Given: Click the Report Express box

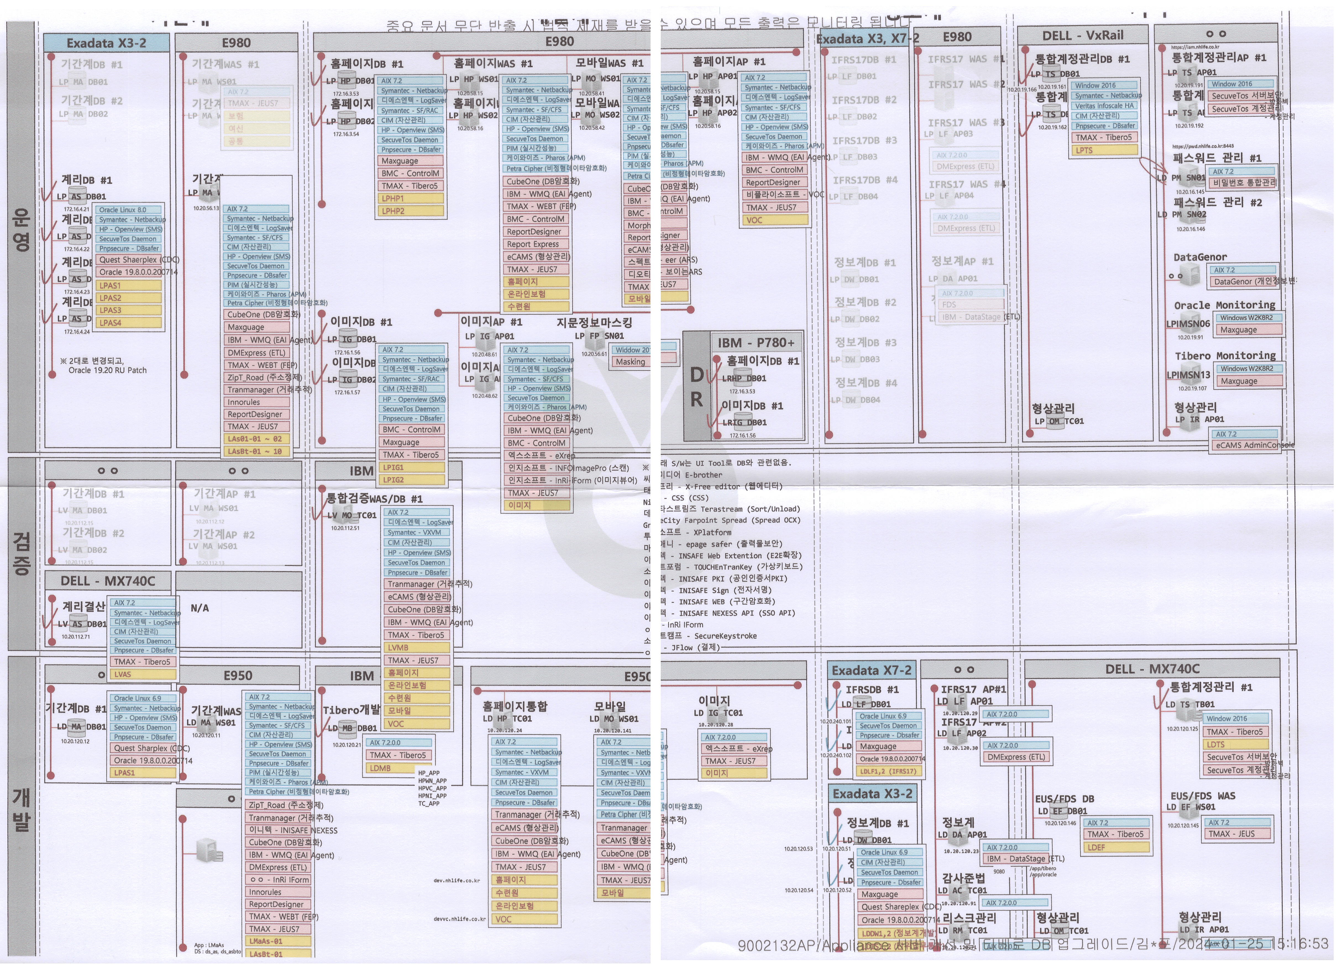Looking at the screenshot, I should [x=536, y=244].
